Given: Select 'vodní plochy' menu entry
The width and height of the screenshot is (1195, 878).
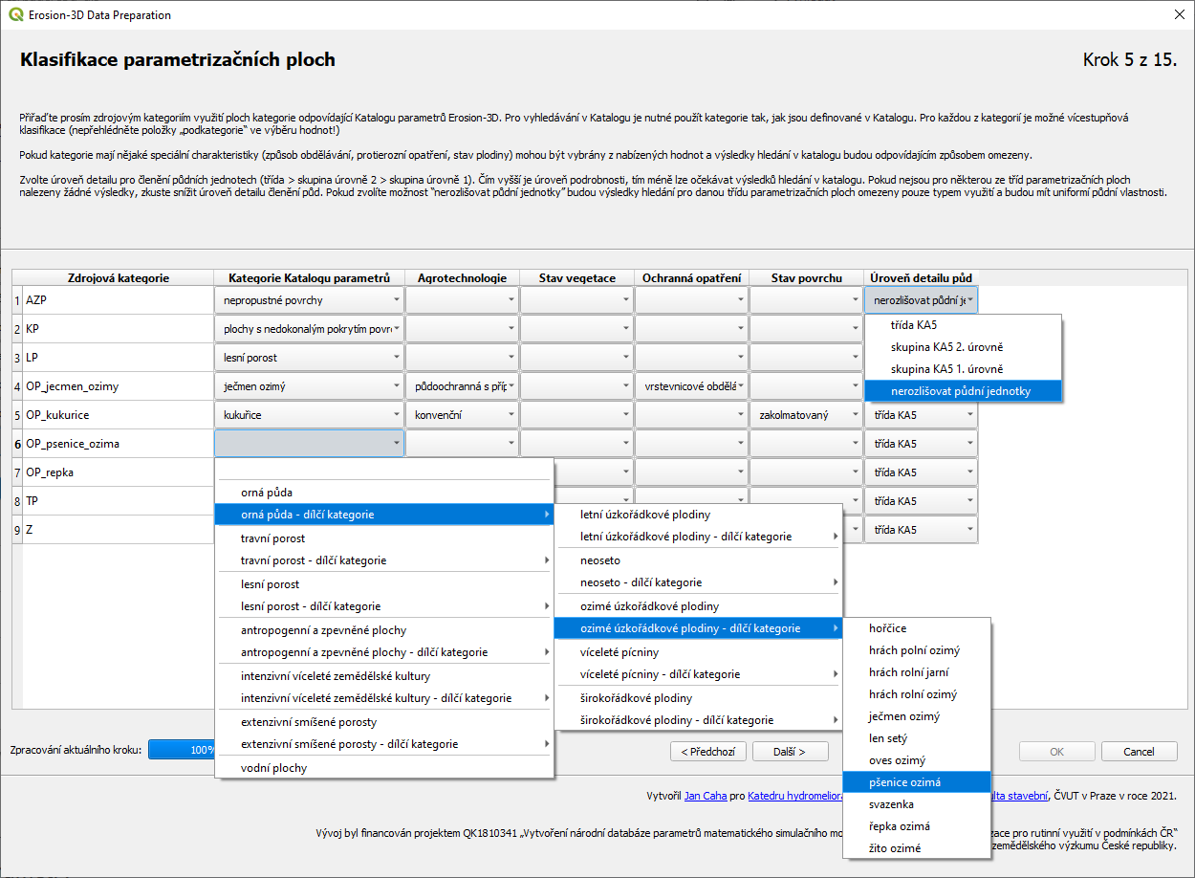Looking at the screenshot, I should (x=384, y=768).
